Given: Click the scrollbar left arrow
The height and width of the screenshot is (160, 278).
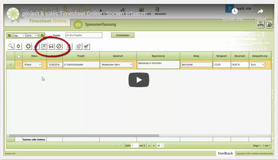Looking at the screenshot, I should (x=8, y=136).
